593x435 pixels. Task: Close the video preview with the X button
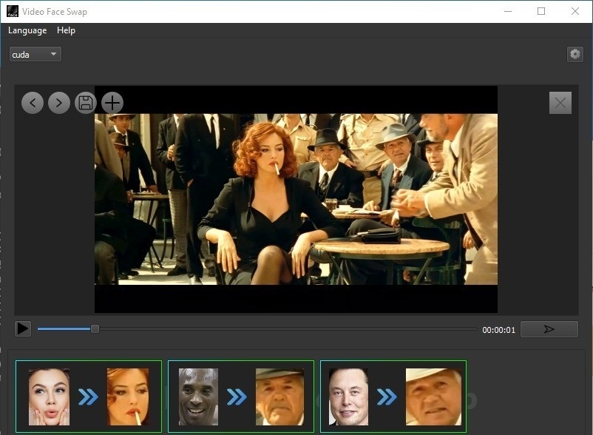(x=560, y=103)
